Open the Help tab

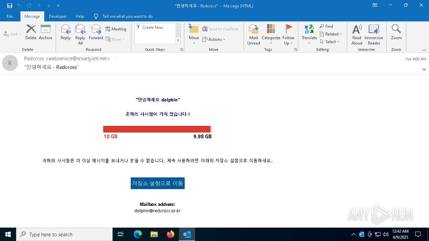point(80,16)
